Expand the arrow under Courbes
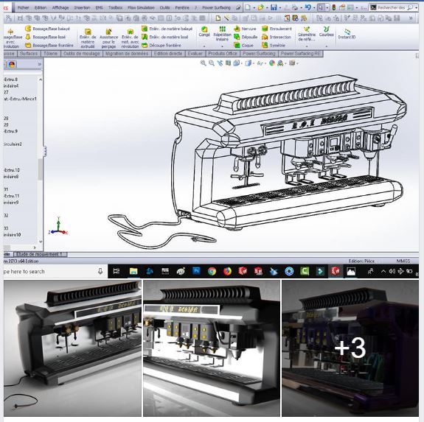This screenshot has height=422, width=424. pos(327,46)
